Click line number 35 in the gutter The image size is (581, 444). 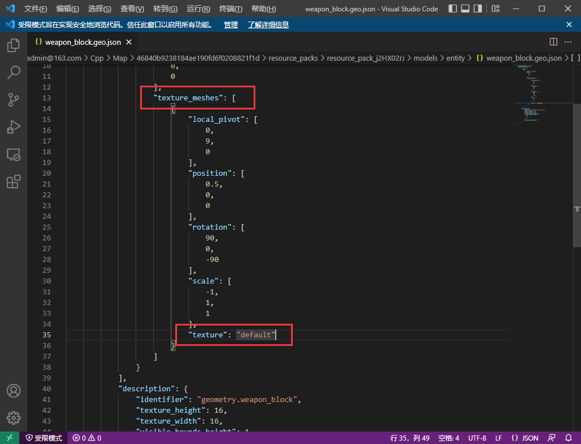[47, 335]
